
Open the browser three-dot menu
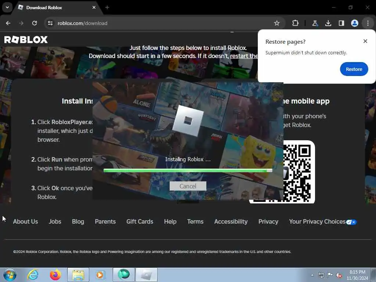[368, 23]
